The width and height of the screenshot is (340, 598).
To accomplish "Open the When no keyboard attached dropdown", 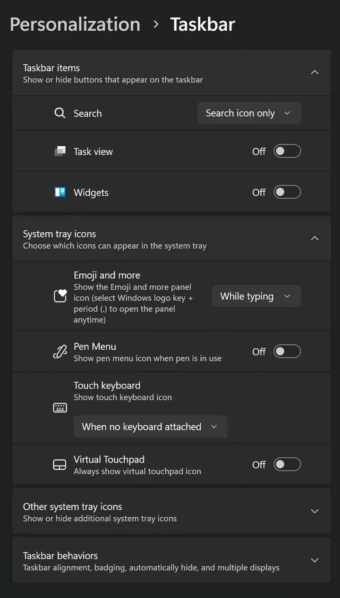I will click(150, 426).
